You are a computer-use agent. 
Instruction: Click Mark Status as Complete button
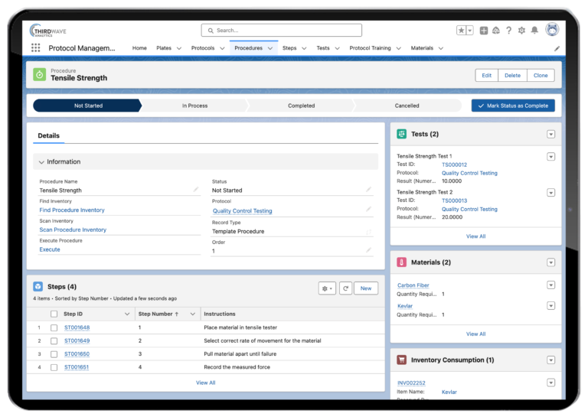tap(513, 106)
